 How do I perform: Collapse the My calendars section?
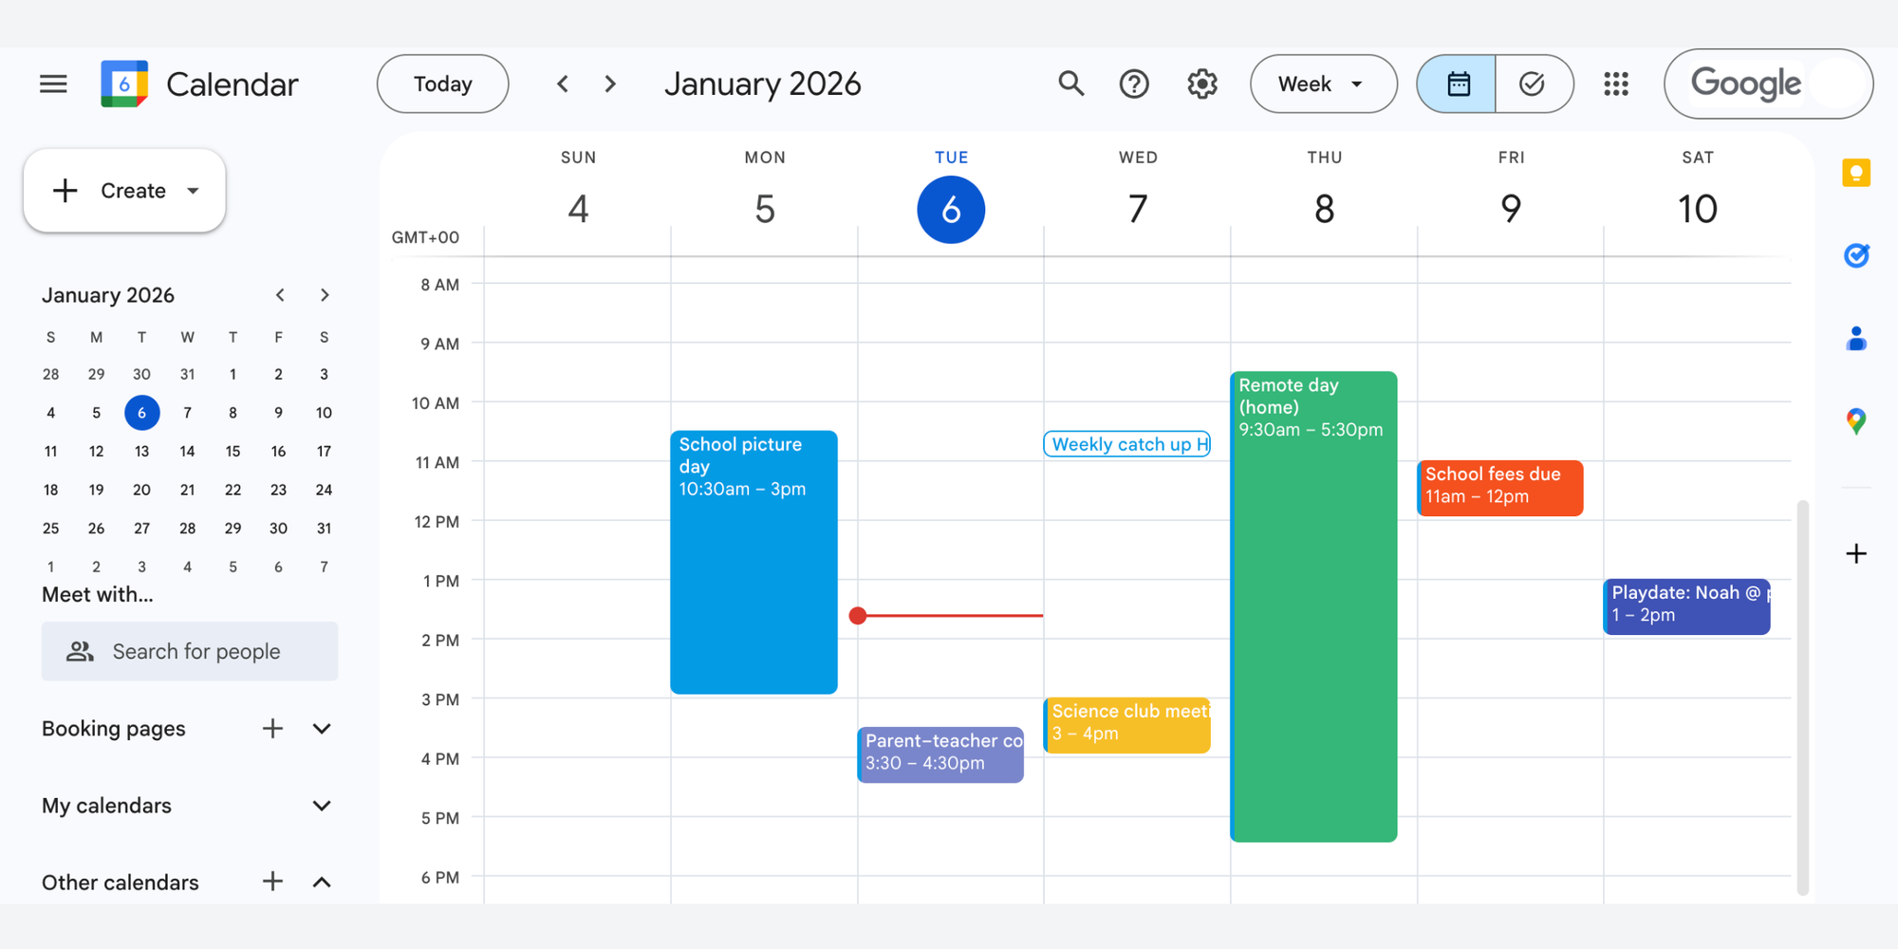click(x=323, y=805)
